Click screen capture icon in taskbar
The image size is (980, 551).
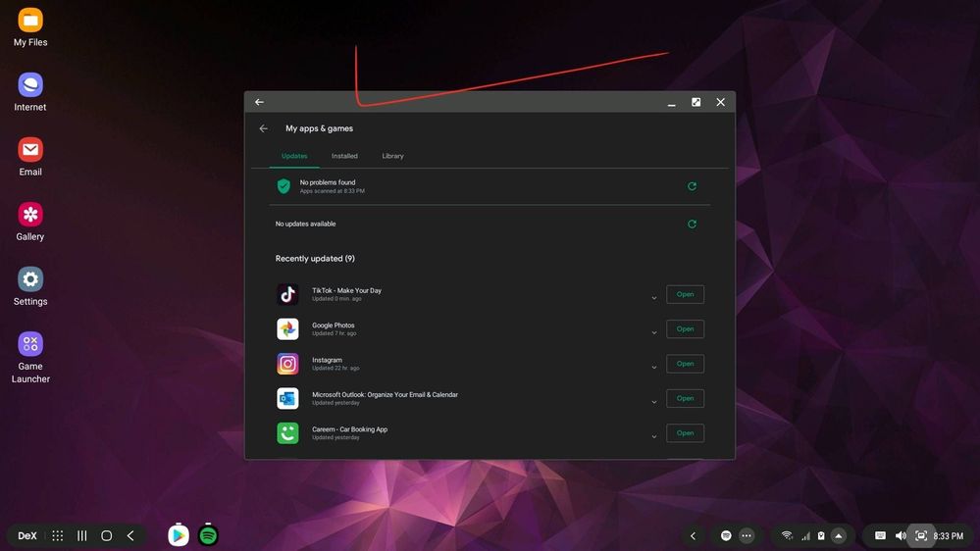click(x=921, y=535)
